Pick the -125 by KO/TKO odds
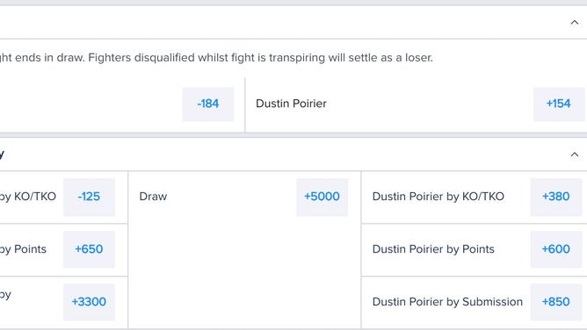587x330 pixels. click(89, 197)
